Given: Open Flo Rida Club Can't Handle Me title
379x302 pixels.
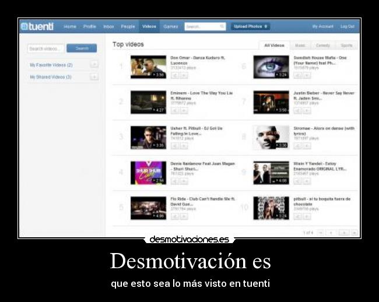Looking at the screenshot, I should coord(202,202).
